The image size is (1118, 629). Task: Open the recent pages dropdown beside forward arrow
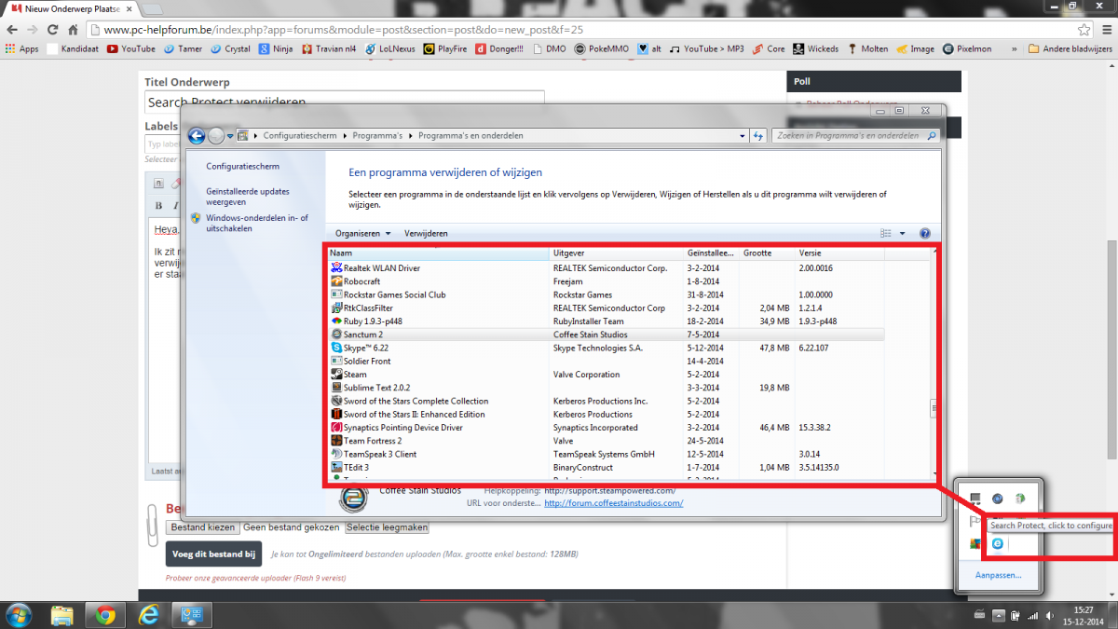230,136
